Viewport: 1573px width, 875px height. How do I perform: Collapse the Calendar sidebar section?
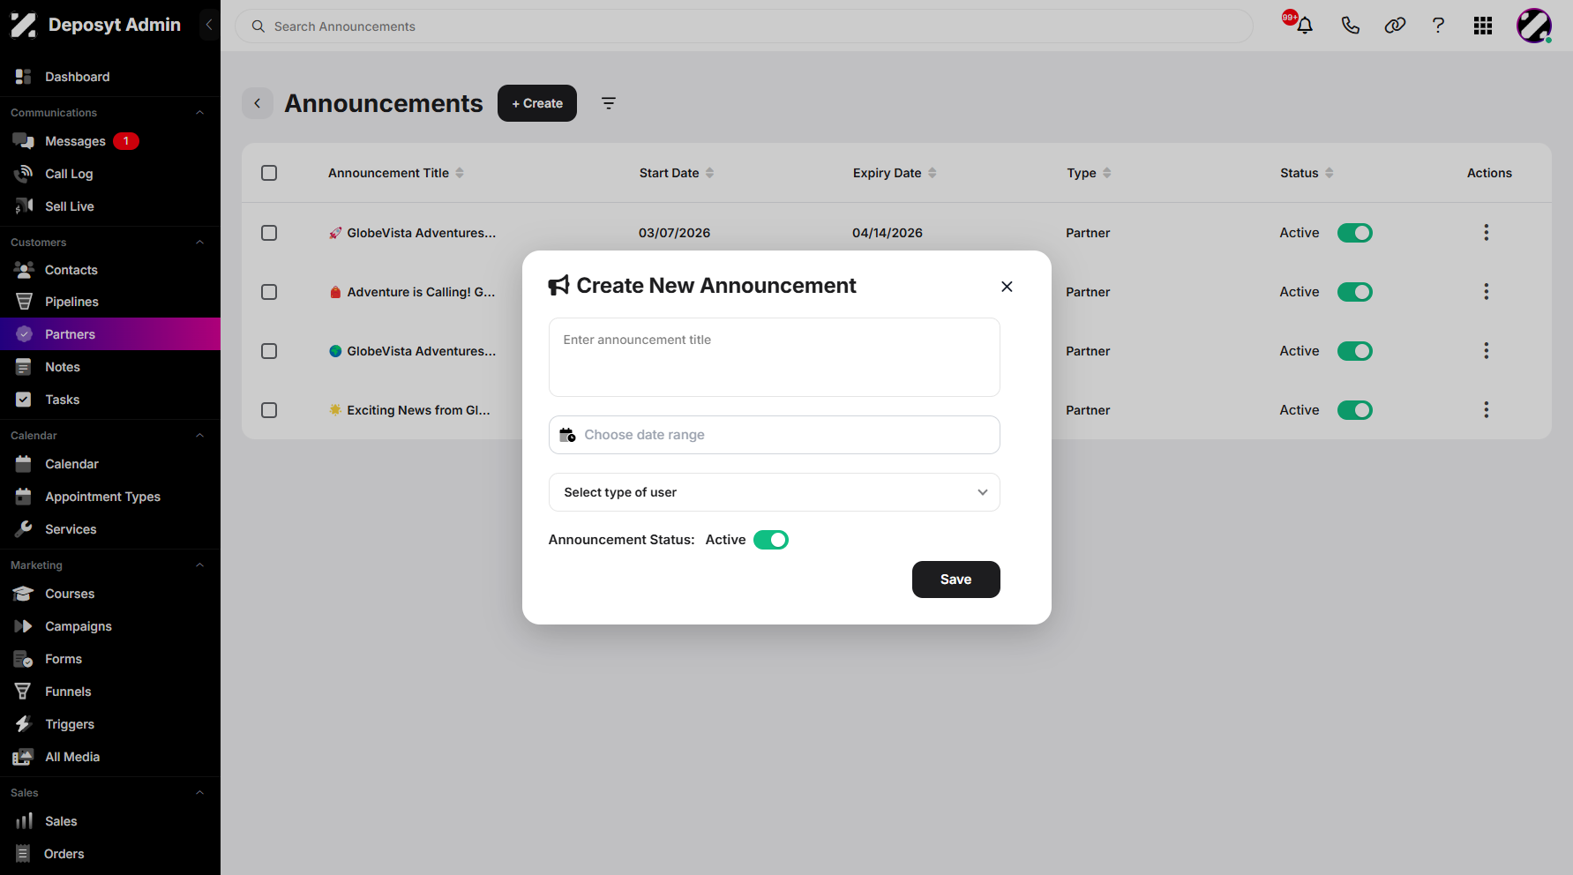(200, 436)
